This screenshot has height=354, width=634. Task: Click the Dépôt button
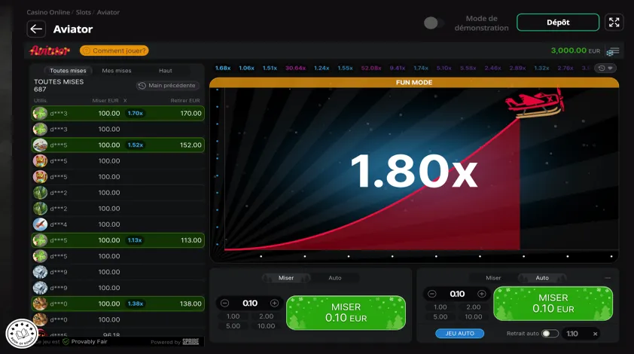[558, 23]
